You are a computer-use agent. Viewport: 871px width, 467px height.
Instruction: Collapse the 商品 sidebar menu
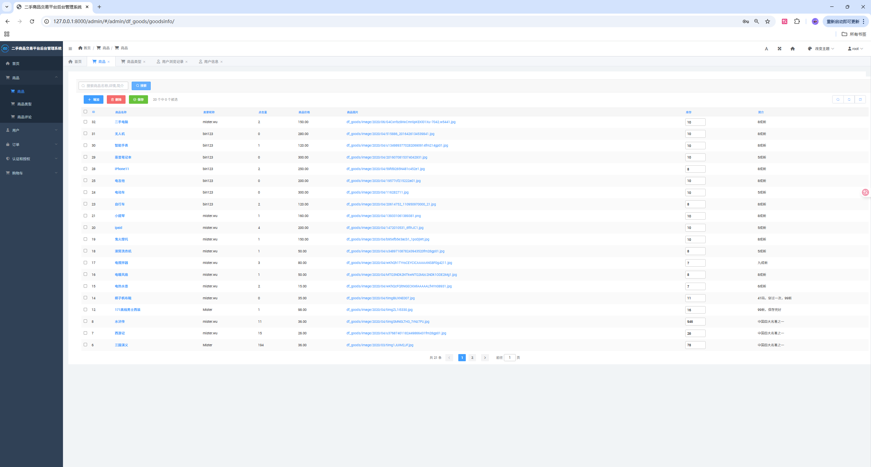tap(31, 78)
